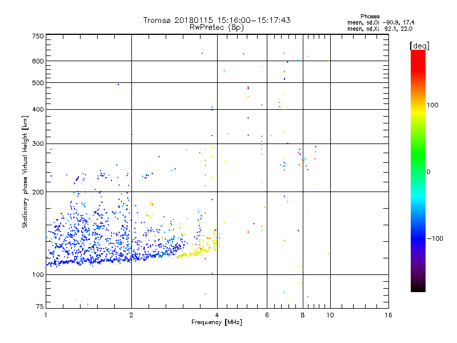Viewport: 457px width, 343px height.
Task: Click the y-axis label "200"
Action: pos(38,192)
